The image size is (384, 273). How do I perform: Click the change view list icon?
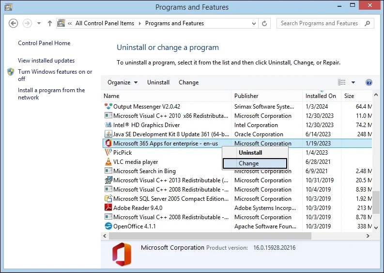pyautogui.click(x=342, y=82)
